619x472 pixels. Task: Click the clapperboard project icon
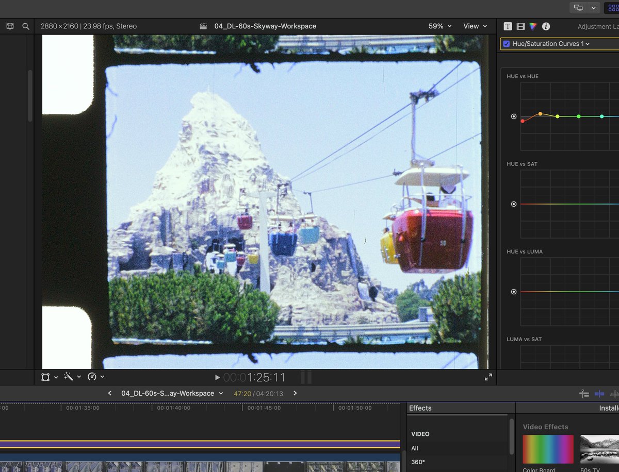pos(204,26)
